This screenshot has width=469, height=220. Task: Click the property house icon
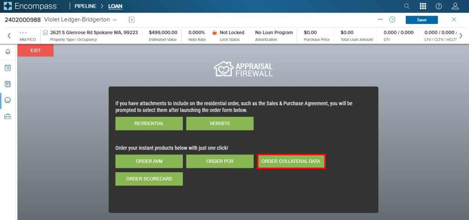tap(45, 33)
